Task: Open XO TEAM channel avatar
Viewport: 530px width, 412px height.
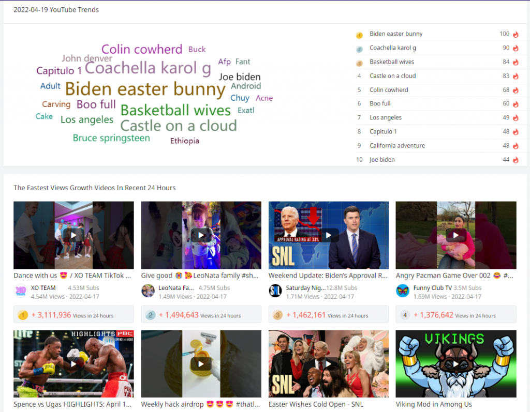Action: 21,291
